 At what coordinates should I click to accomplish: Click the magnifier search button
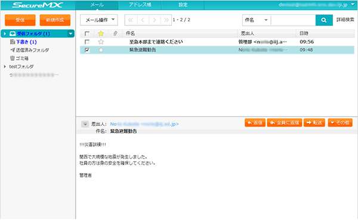324,20
